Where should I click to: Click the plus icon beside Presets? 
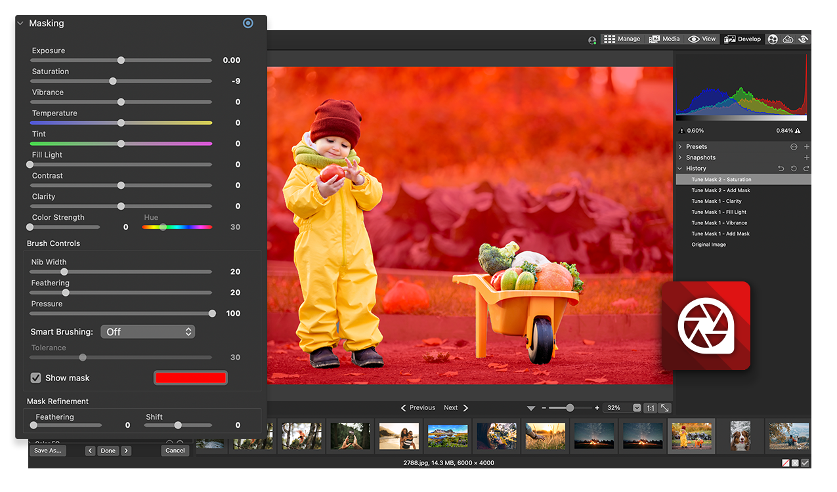click(807, 147)
